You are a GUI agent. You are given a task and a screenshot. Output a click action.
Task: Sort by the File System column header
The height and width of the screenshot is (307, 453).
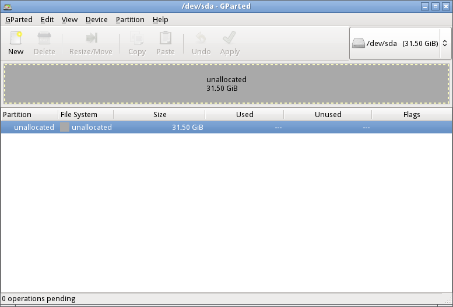pos(86,114)
